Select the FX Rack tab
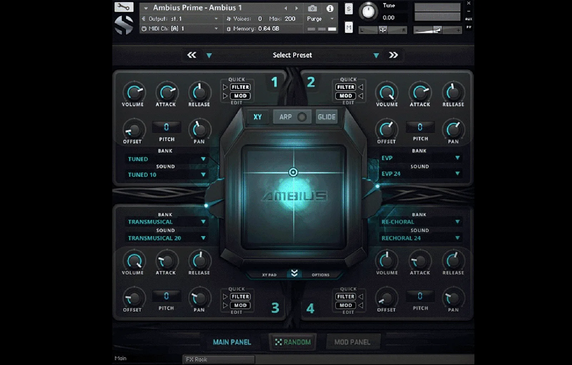This screenshot has height=365, width=572. pyautogui.click(x=219, y=359)
